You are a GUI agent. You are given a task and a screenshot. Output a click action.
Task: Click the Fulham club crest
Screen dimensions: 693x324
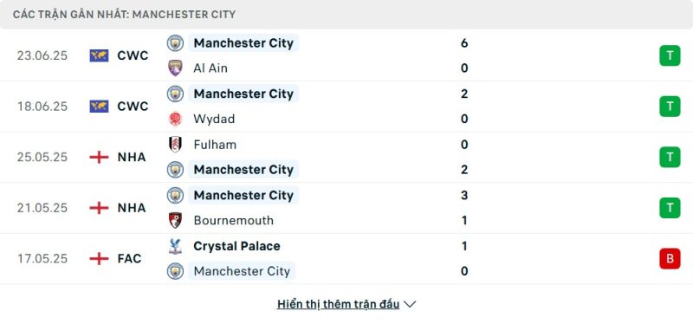pyautogui.click(x=175, y=145)
